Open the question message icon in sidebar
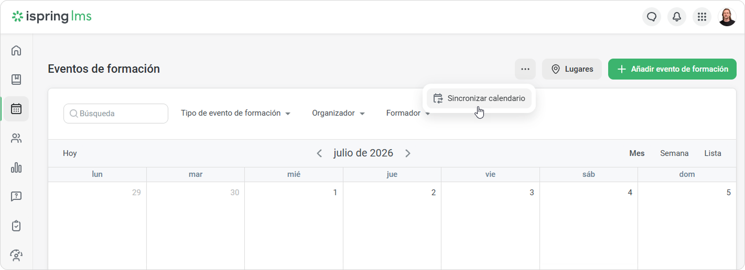The width and height of the screenshot is (745, 270). pyautogui.click(x=16, y=197)
